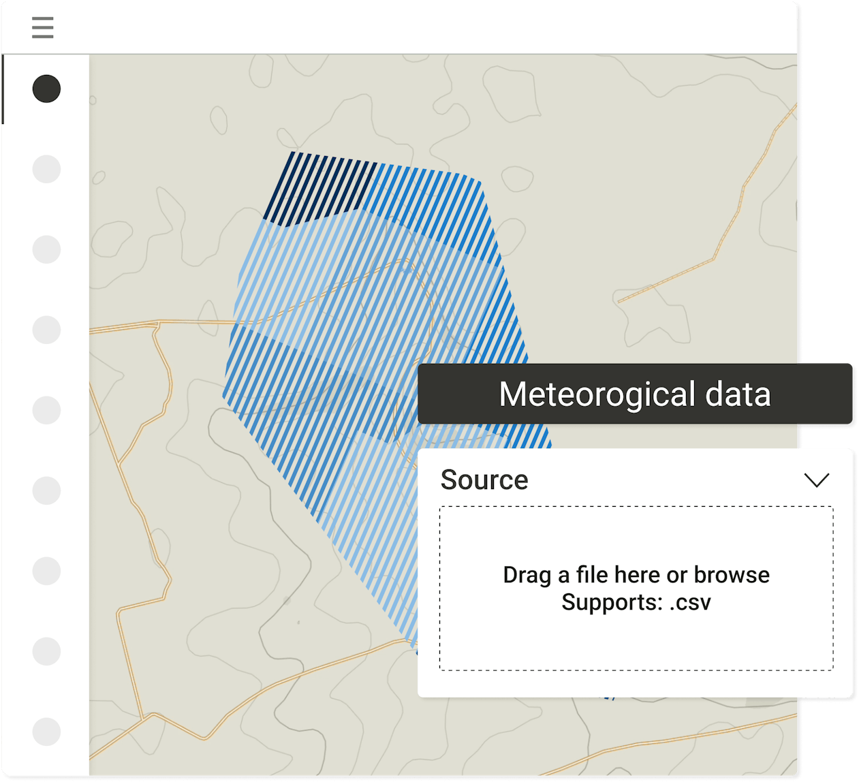Select the dark active sidebar circle
Image resolution: width=859 pixels, height=782 pixels.
pyautogui.click(x=46, y=89)
